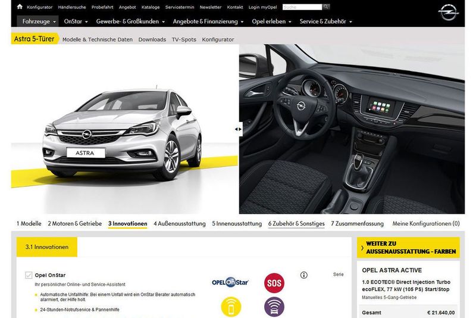The image size is (476, 318).
Task: Open the OnStar info icon
Action: pyautogui.click(x=304, y=275)
